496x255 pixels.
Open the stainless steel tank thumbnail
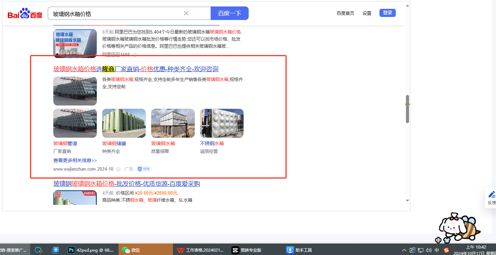[222, 123]
